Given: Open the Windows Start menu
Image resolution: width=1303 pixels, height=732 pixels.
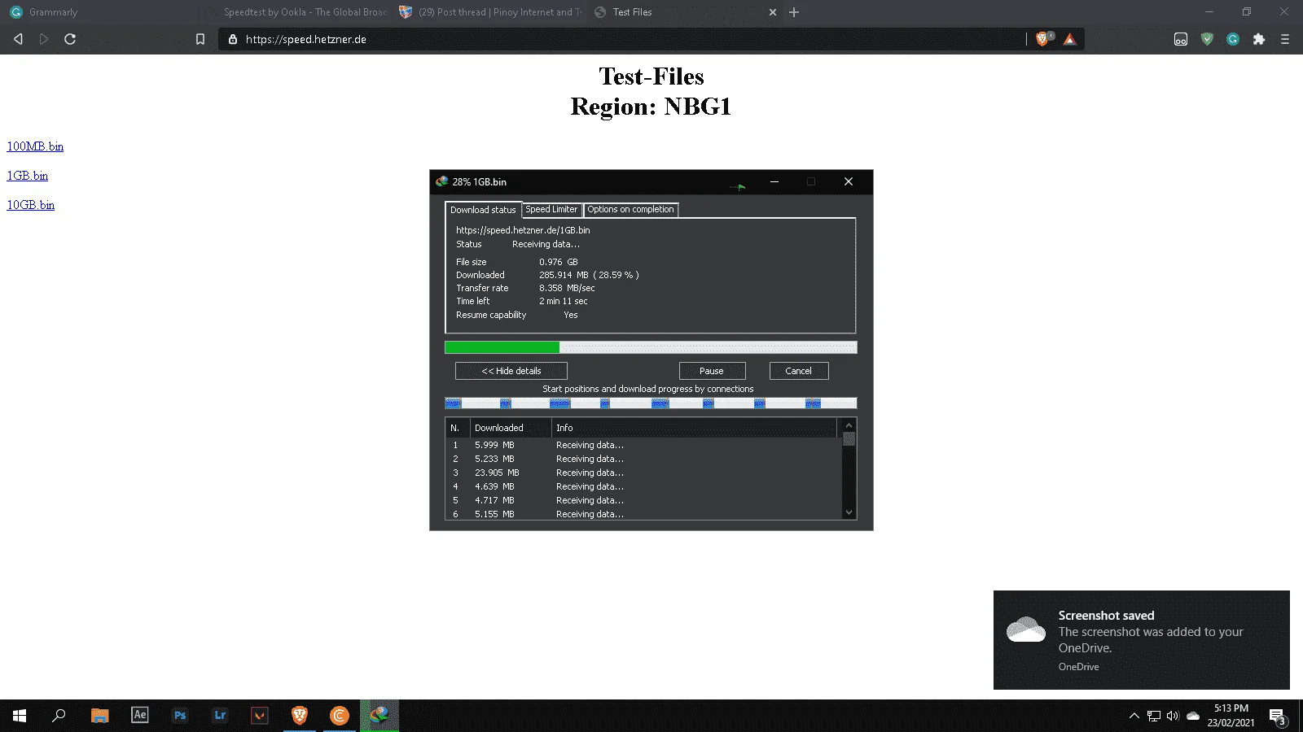Looking at the screenshot, I should [20, 716].
